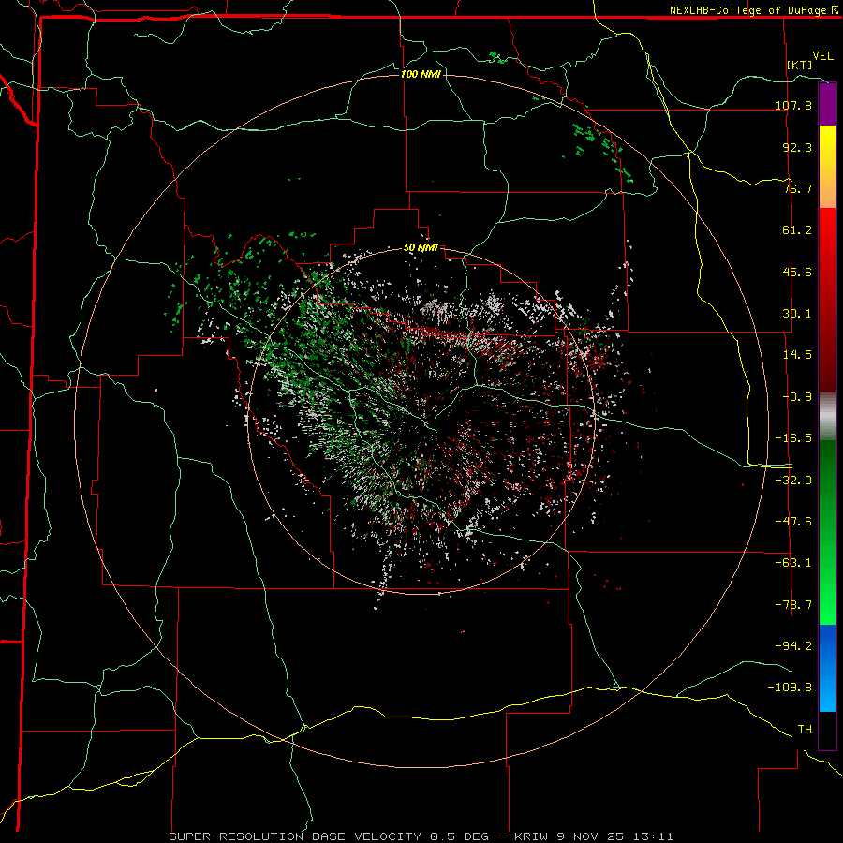Image resolution: width=843 pixels, height=843 pixels.
Task: Click the [KT] units label
Action: 800,65
